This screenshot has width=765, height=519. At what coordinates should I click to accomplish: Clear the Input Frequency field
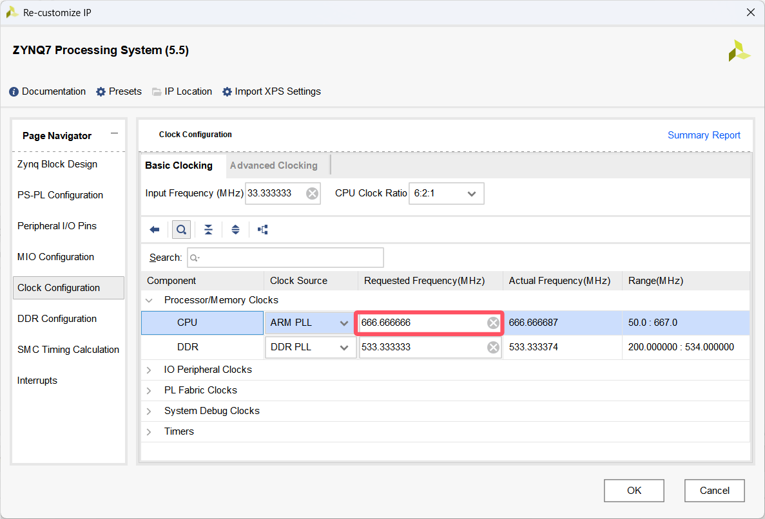[x=312, y=193]
